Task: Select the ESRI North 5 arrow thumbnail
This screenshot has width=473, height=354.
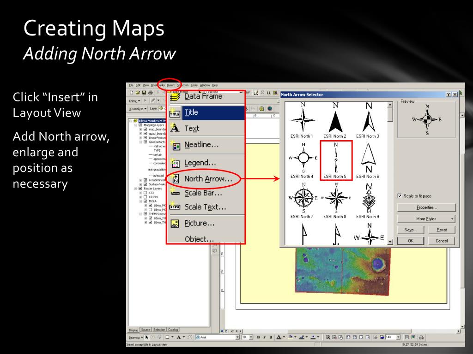Action: tap(336, 160)
